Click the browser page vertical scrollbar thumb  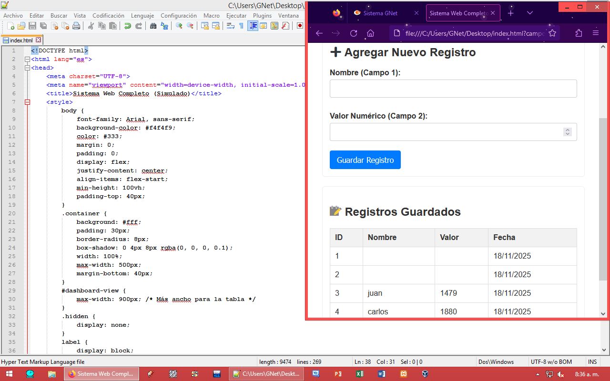[x=603, y=200]
